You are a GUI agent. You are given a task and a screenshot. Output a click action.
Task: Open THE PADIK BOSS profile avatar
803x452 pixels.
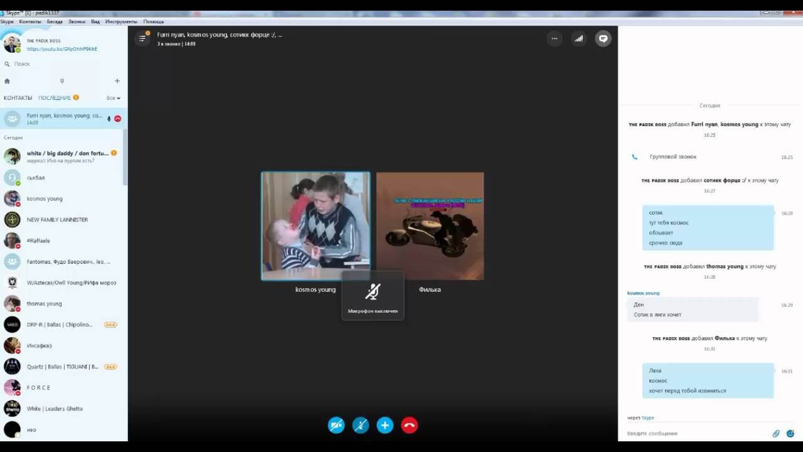click(x=12, y=44)
